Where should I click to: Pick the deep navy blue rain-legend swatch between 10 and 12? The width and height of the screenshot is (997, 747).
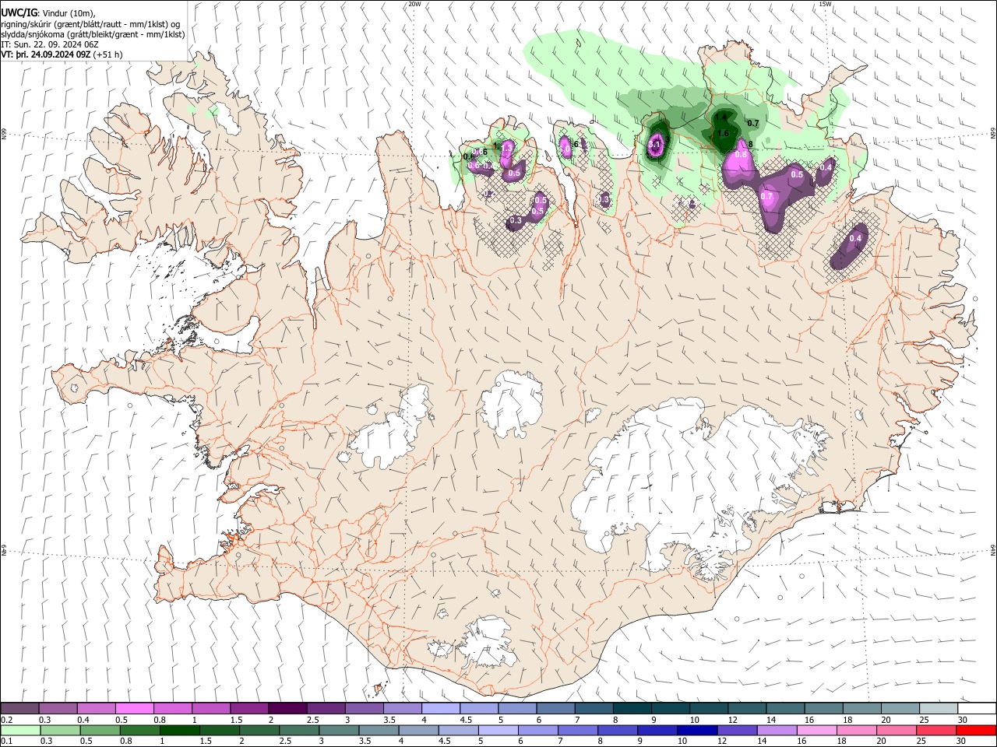coord(697,730)
